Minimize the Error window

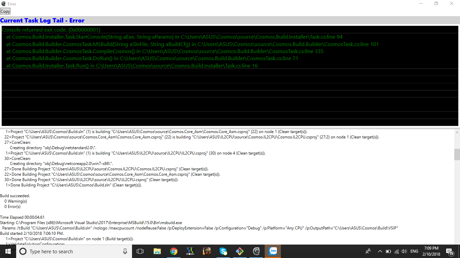click(x=421, y=4)
